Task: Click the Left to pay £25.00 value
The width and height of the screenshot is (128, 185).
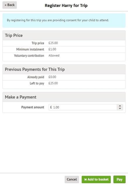Action: point(53,83)
